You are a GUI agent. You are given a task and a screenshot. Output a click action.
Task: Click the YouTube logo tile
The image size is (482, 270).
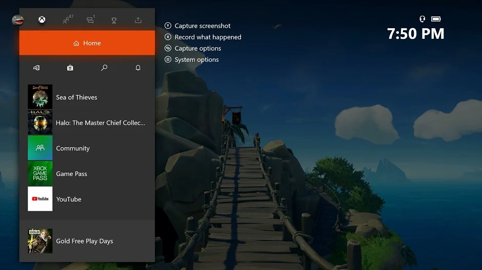[40, 198]
